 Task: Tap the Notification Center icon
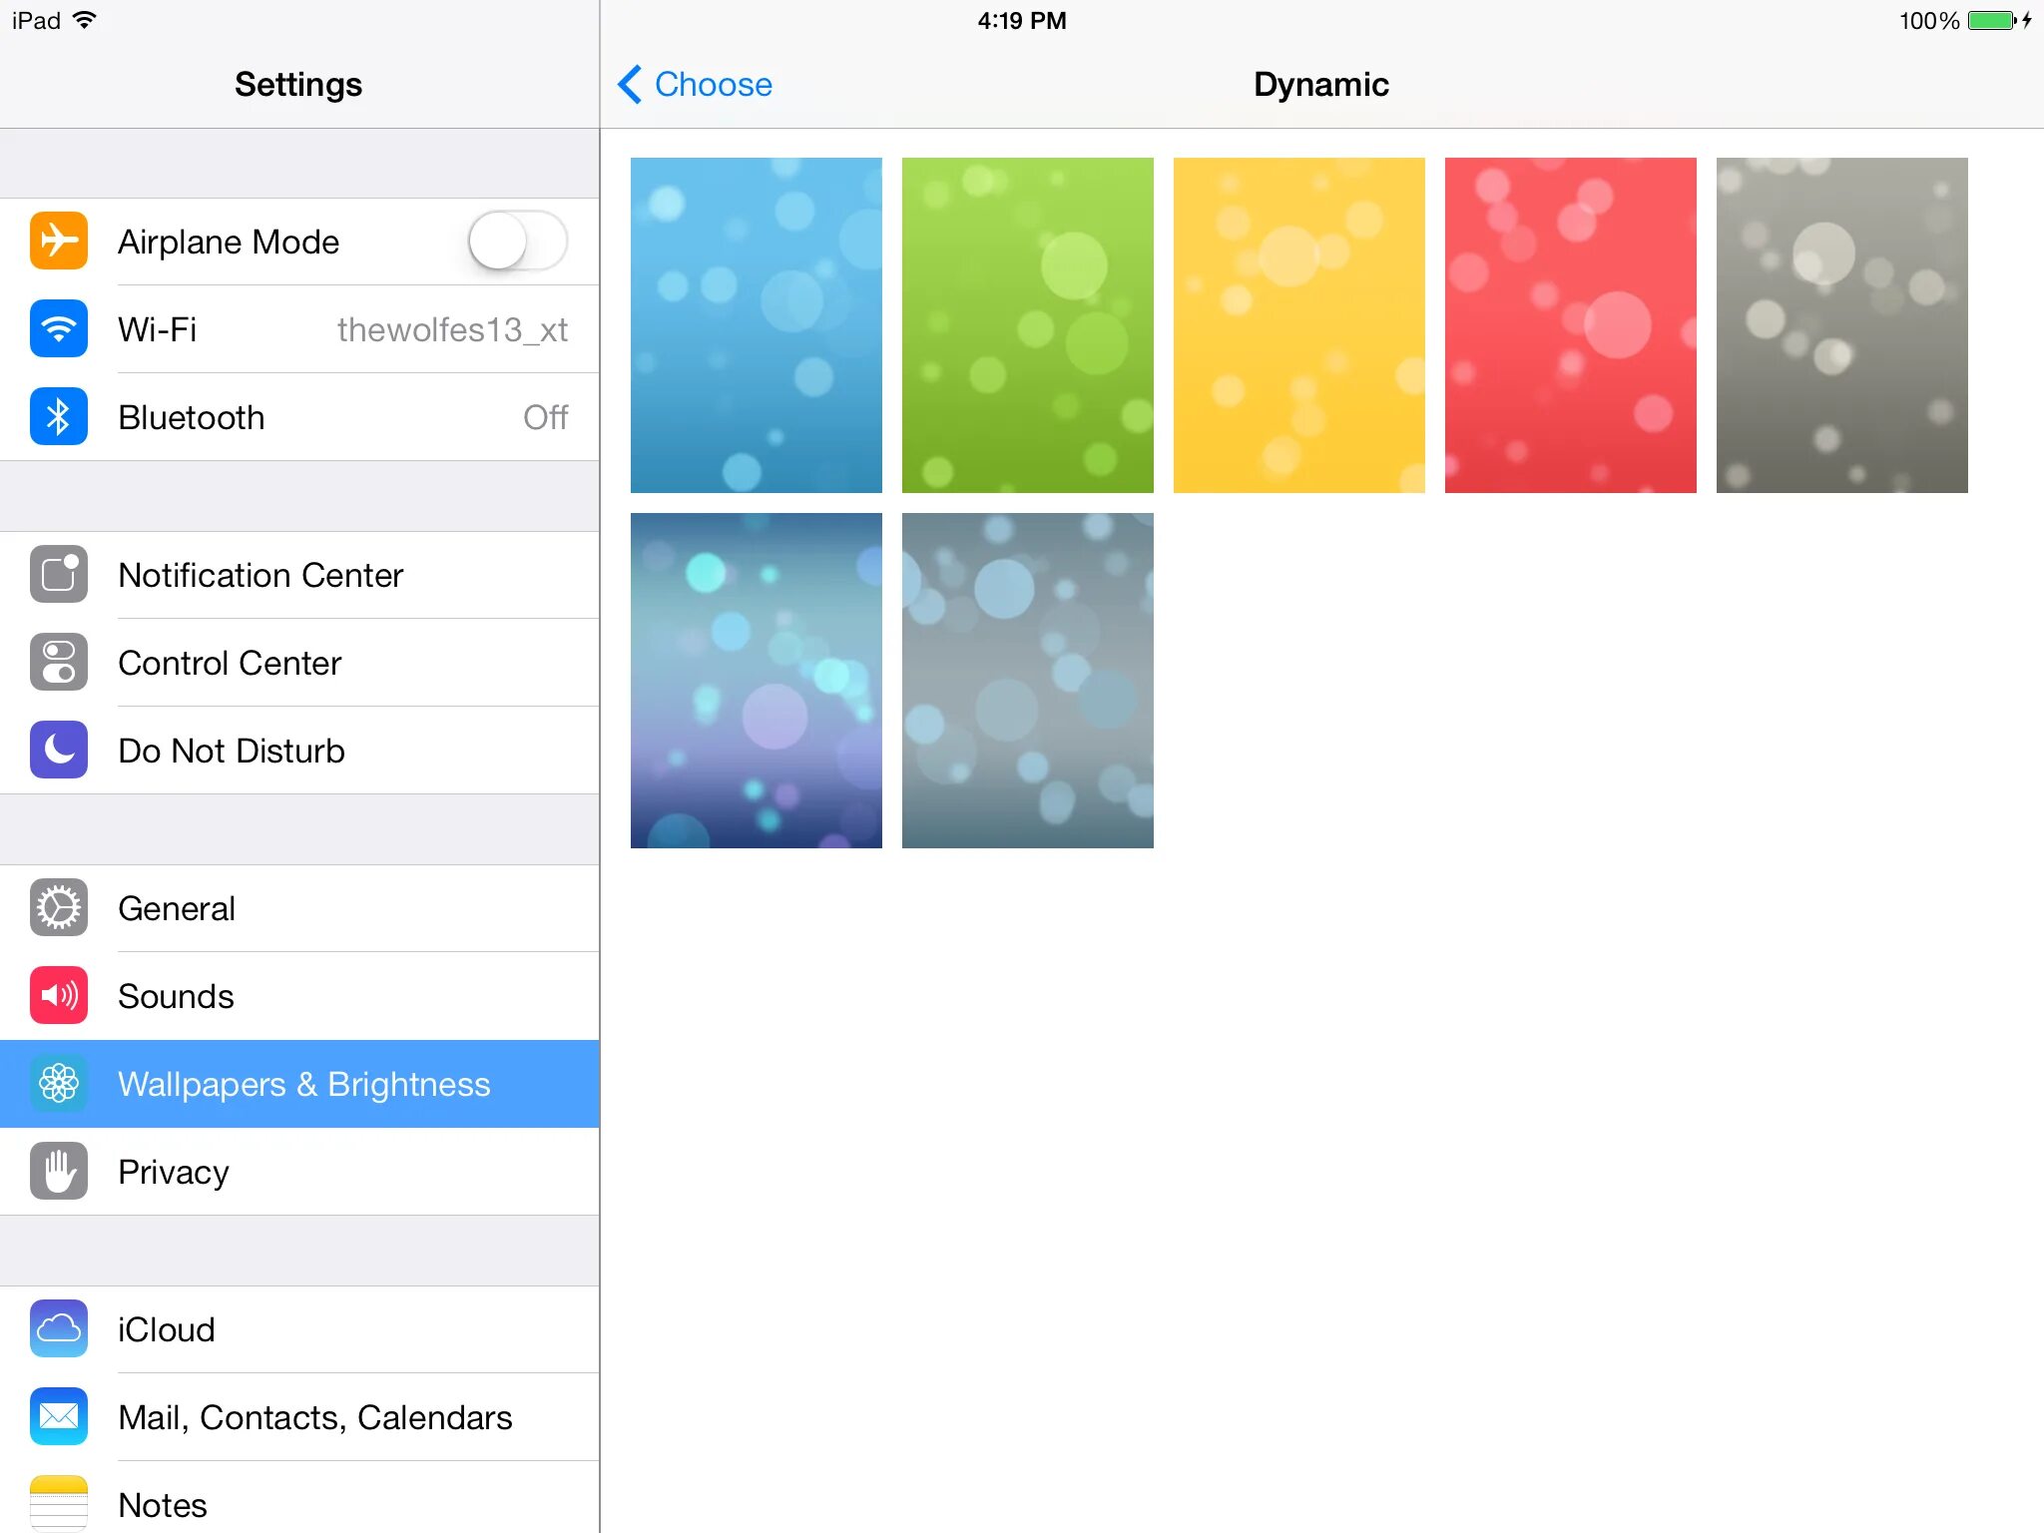(59, 575)
